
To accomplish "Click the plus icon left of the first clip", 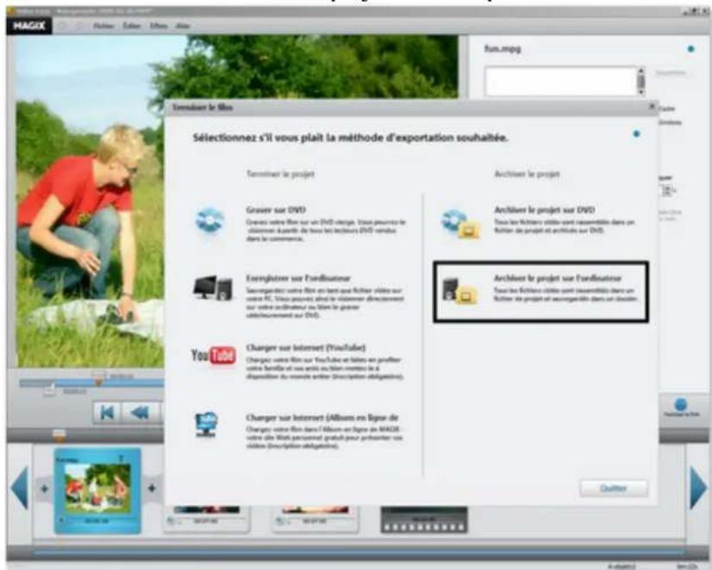I will pos(45,488).
